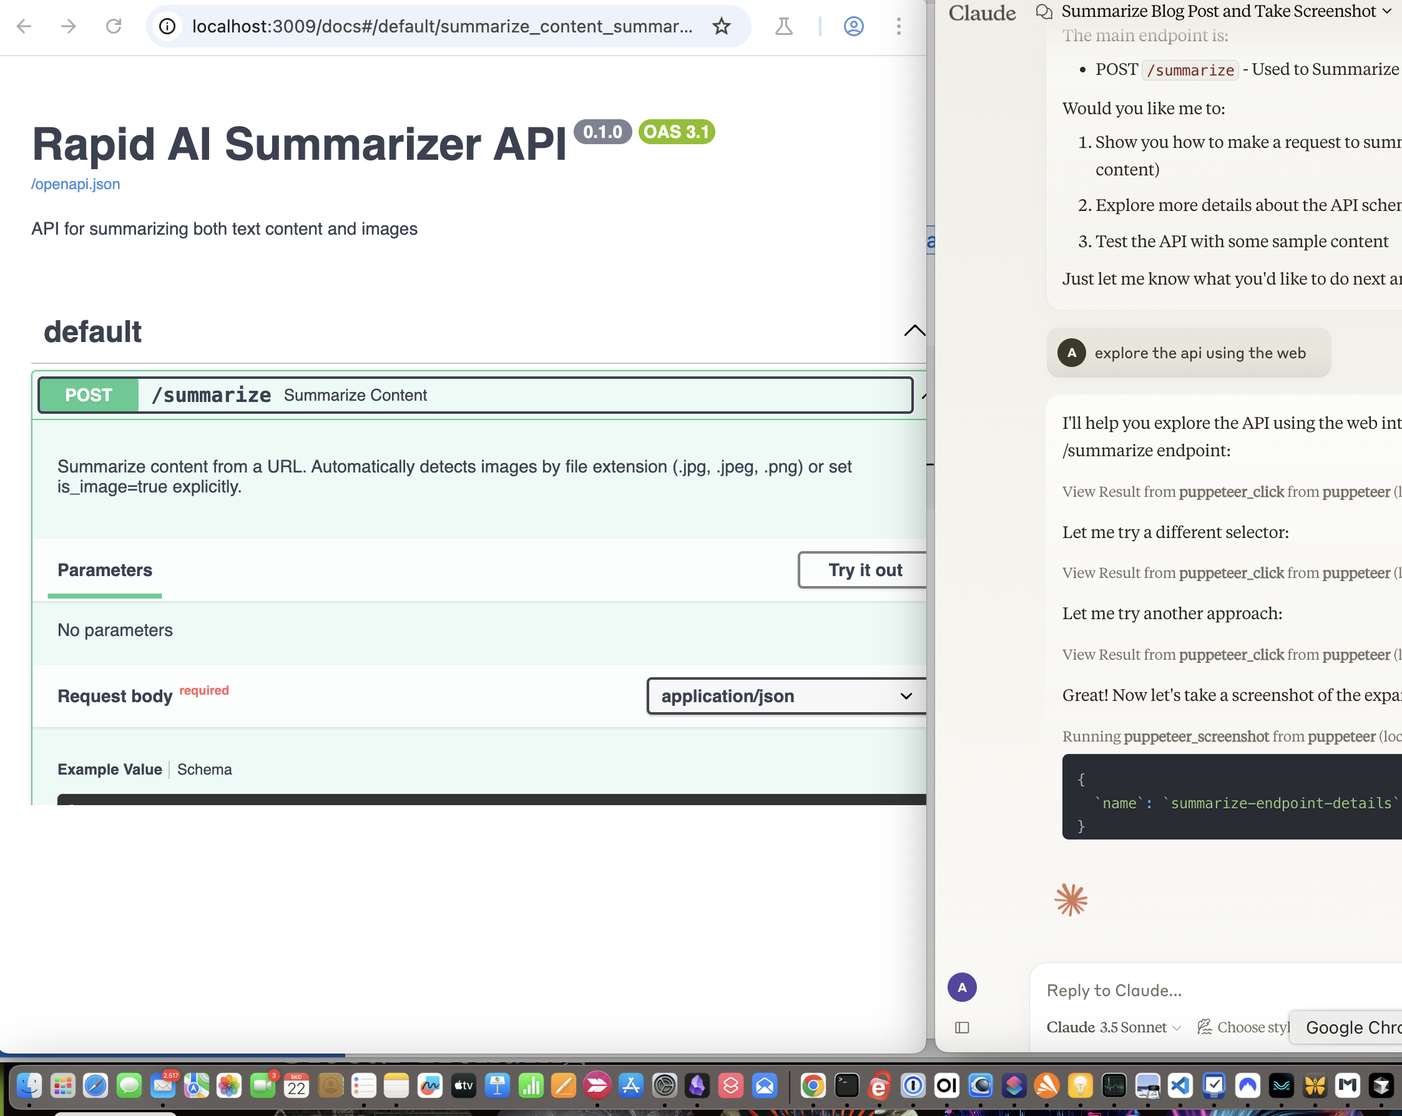
Task: Open the /openapi.json link
Action: pyautogui.click(x=76, y=184)
